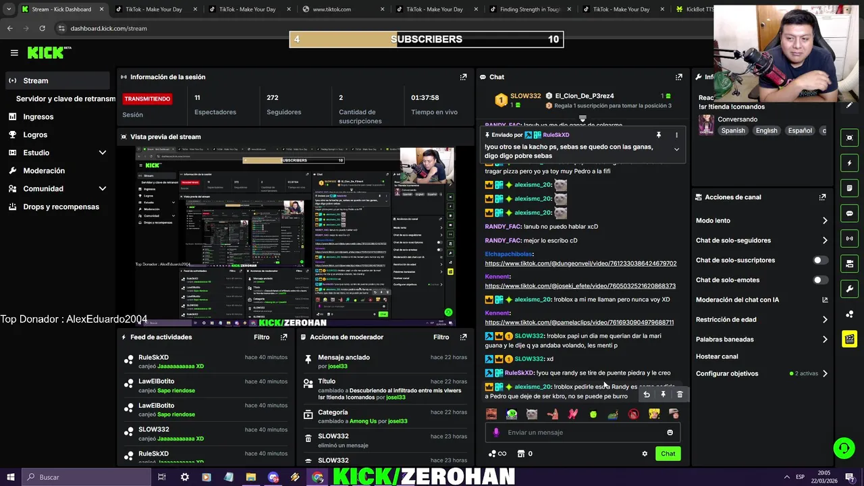Open Servidor y clave de retransmisión
Viewport: 864px width, 486px height.
65,99
